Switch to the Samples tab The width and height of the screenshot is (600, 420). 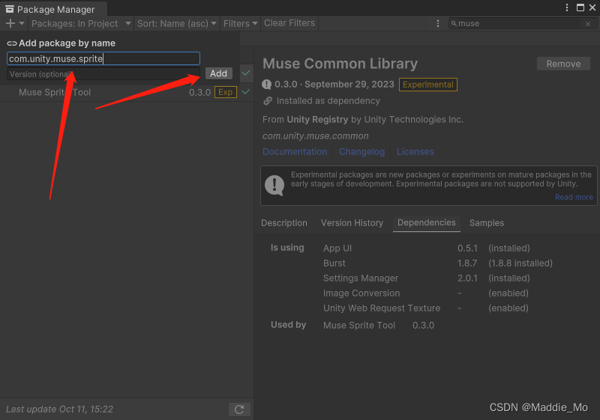(486, 223)
